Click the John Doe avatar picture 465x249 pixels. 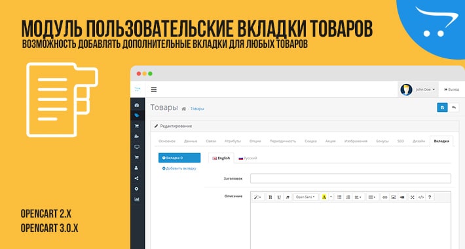click(406, 89)
